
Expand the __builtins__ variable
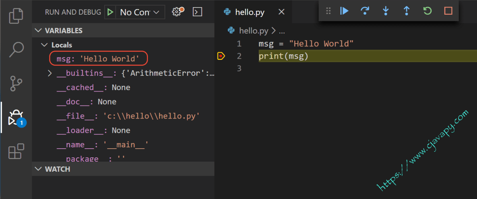(x=50, y=73)
